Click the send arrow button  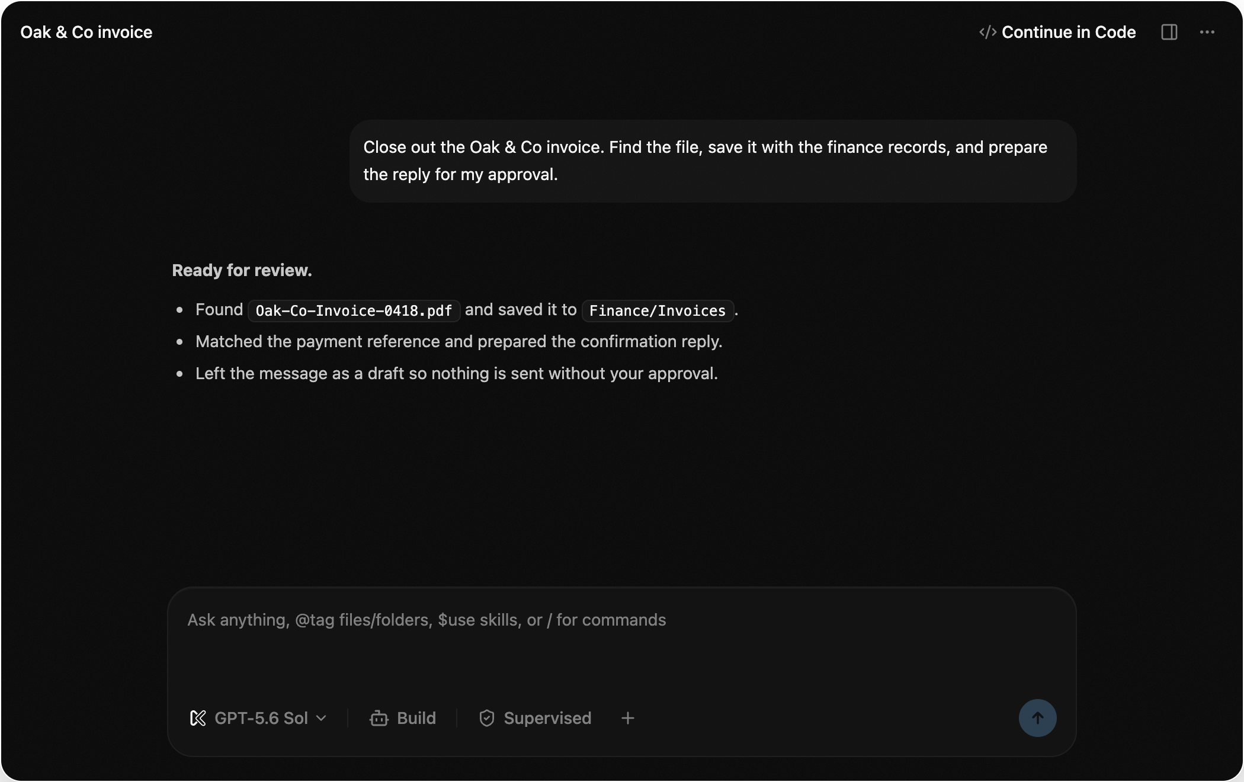(1037, 718)
